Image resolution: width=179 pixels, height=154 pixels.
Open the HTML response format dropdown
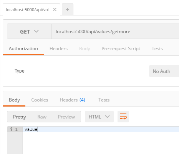coord(99,117)
